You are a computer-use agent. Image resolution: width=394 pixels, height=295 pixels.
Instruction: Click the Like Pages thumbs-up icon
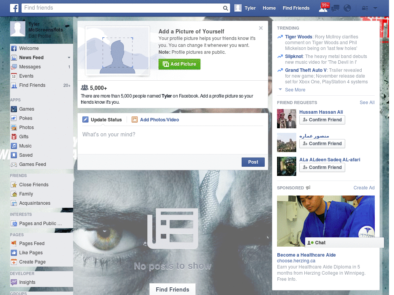14,253
